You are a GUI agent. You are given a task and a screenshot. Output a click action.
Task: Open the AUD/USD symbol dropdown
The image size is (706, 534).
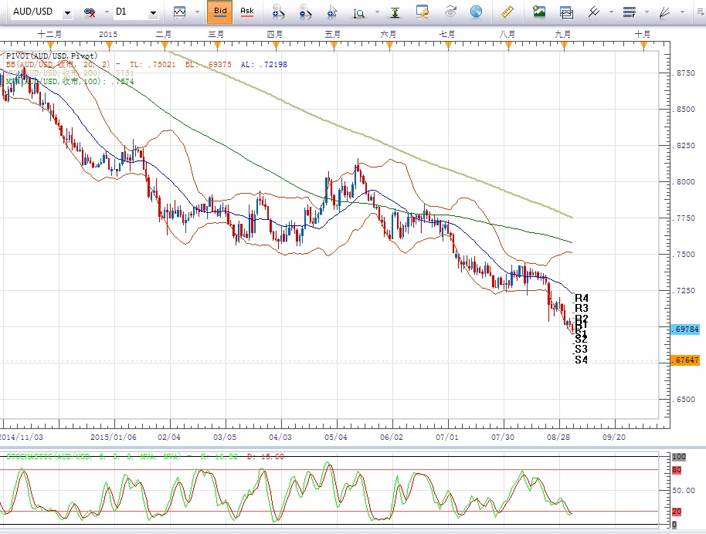(x=68, y=13)
